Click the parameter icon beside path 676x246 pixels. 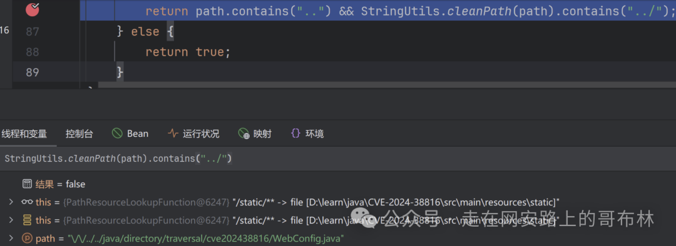tap(27, 238)
